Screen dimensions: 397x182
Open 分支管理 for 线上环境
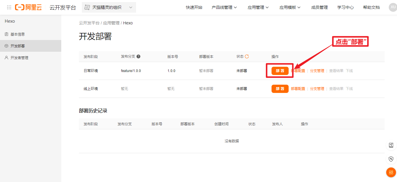pos(317,89)
